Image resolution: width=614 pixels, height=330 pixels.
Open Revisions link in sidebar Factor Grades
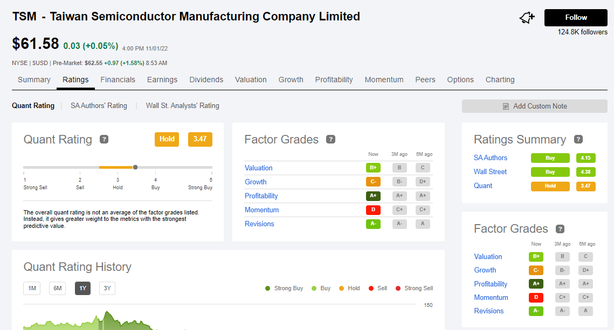click(489, 311)
